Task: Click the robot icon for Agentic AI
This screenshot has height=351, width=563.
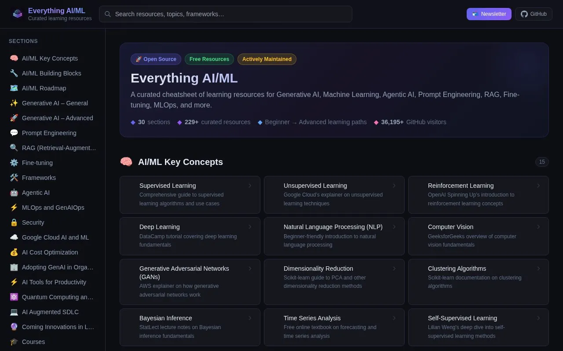Action: (x=14, y=193)
